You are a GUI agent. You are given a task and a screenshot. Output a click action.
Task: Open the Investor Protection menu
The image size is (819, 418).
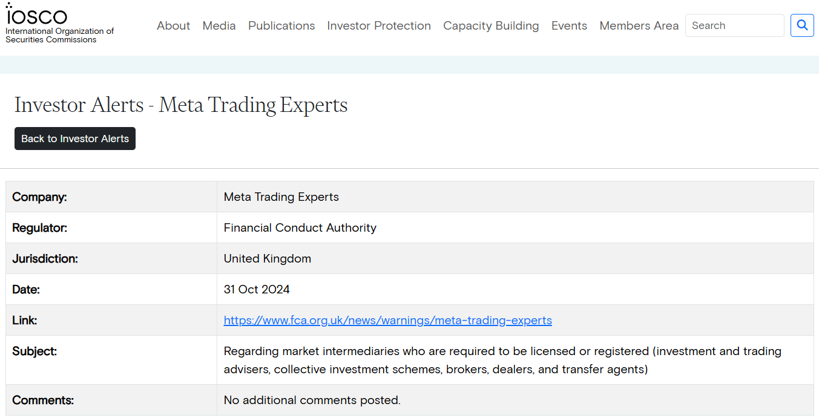379,25
